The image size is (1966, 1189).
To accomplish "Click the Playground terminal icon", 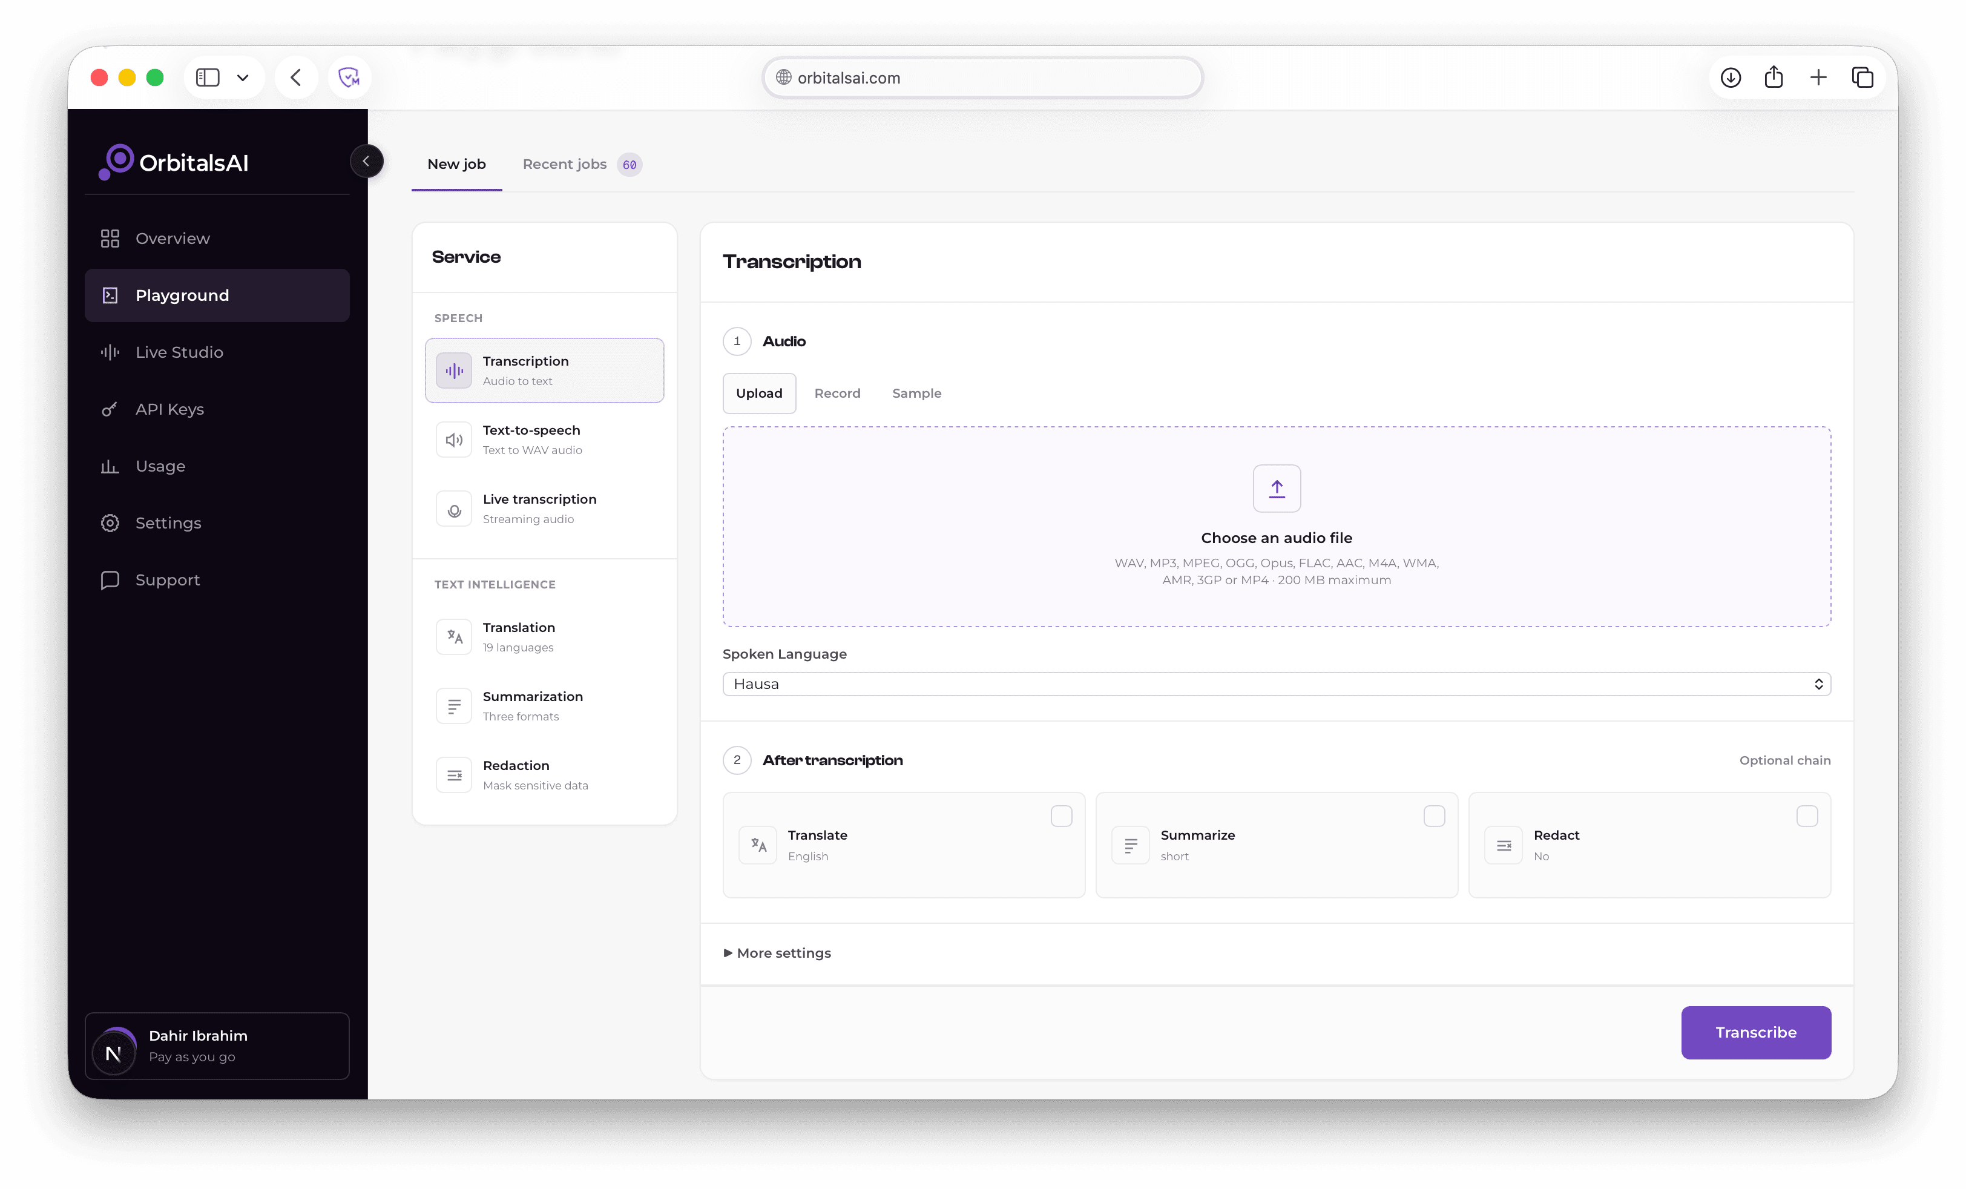I will click(110, 295).
